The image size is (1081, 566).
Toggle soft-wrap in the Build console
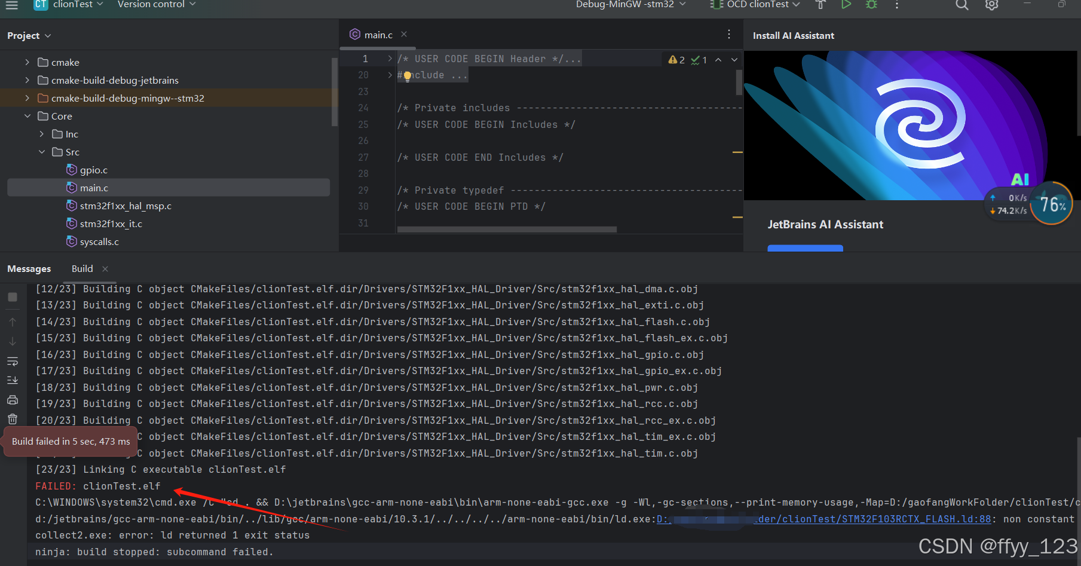click(x=13, y=361)
